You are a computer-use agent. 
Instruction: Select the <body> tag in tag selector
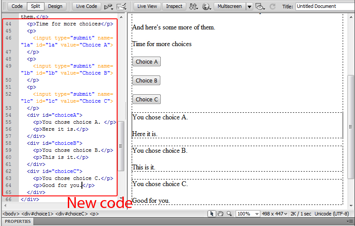tap(11, 214)
